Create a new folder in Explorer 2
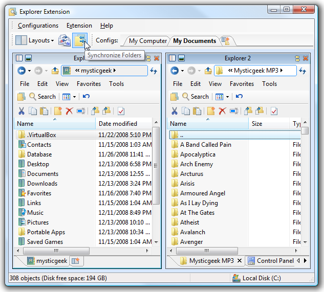 point(211,111)
